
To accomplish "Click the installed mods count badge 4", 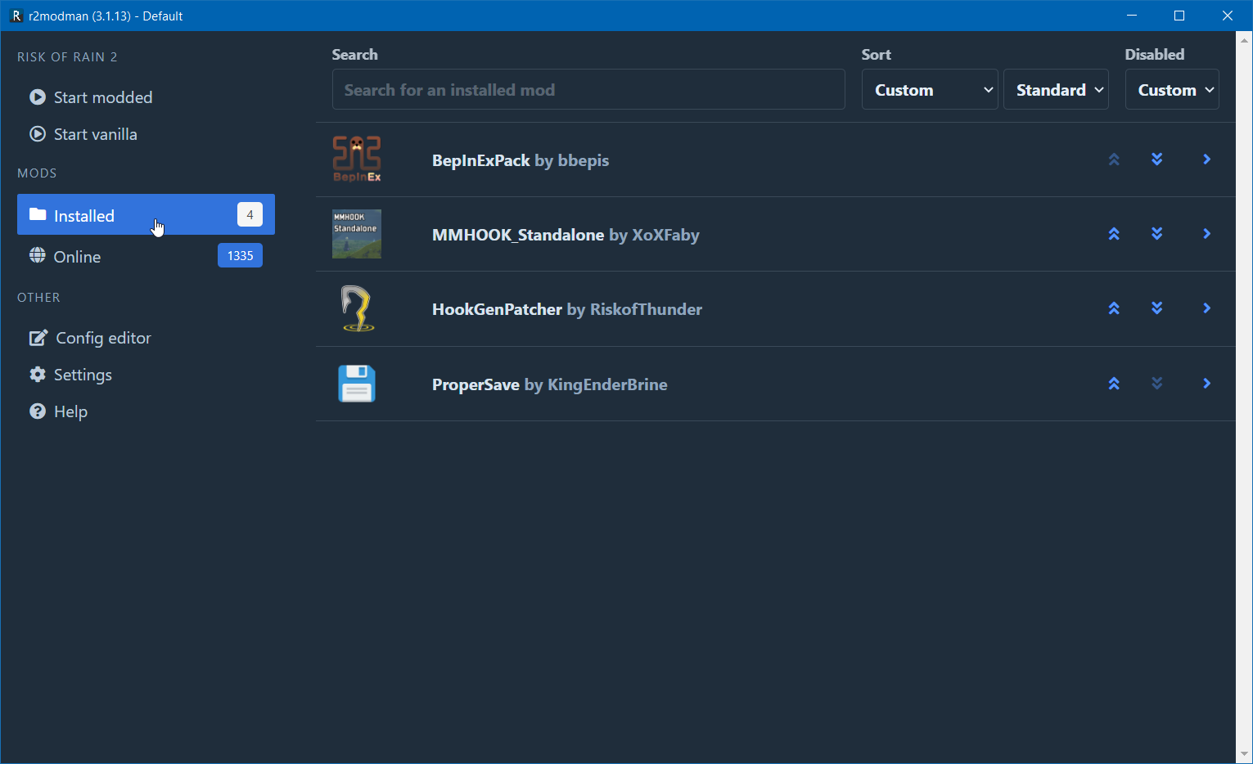I will (x=250, y=214).
